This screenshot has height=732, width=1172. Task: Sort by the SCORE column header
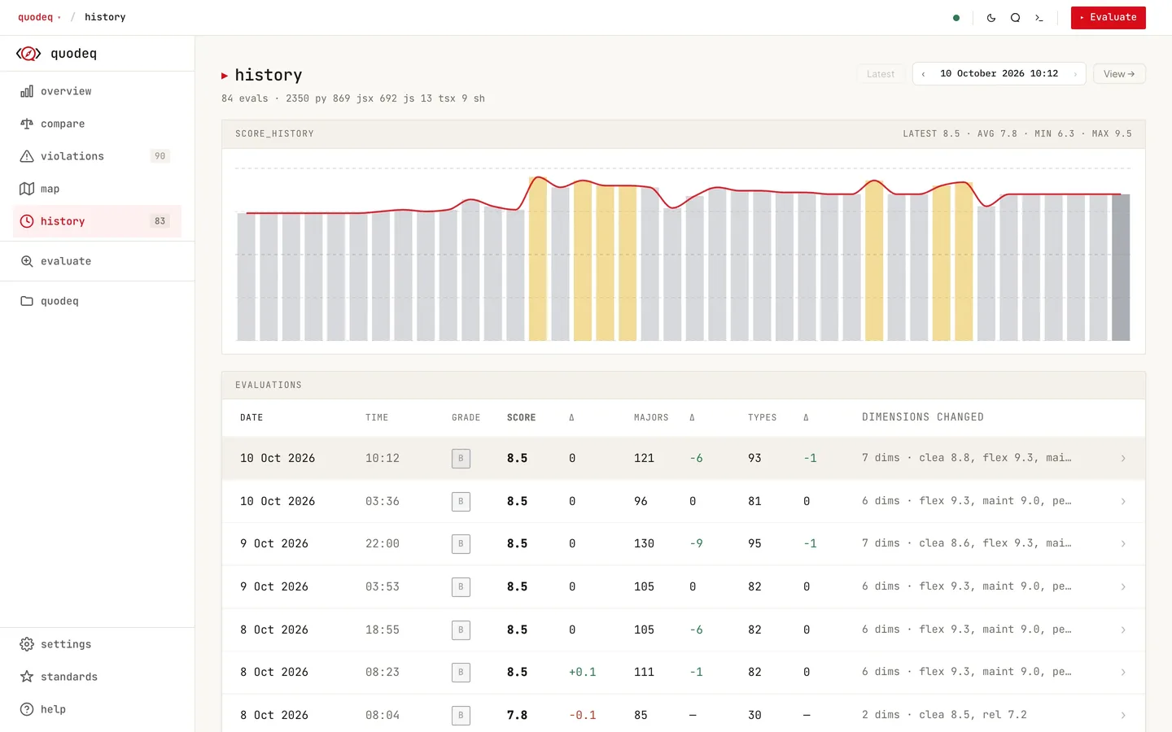(522, 418)
